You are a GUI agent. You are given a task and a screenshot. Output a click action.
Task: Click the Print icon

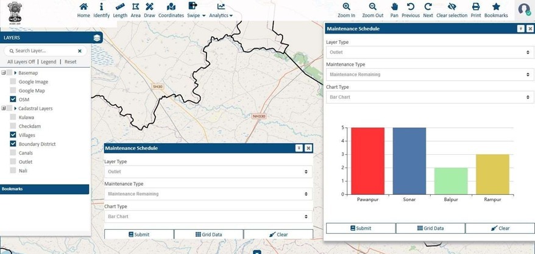point(475,7)
